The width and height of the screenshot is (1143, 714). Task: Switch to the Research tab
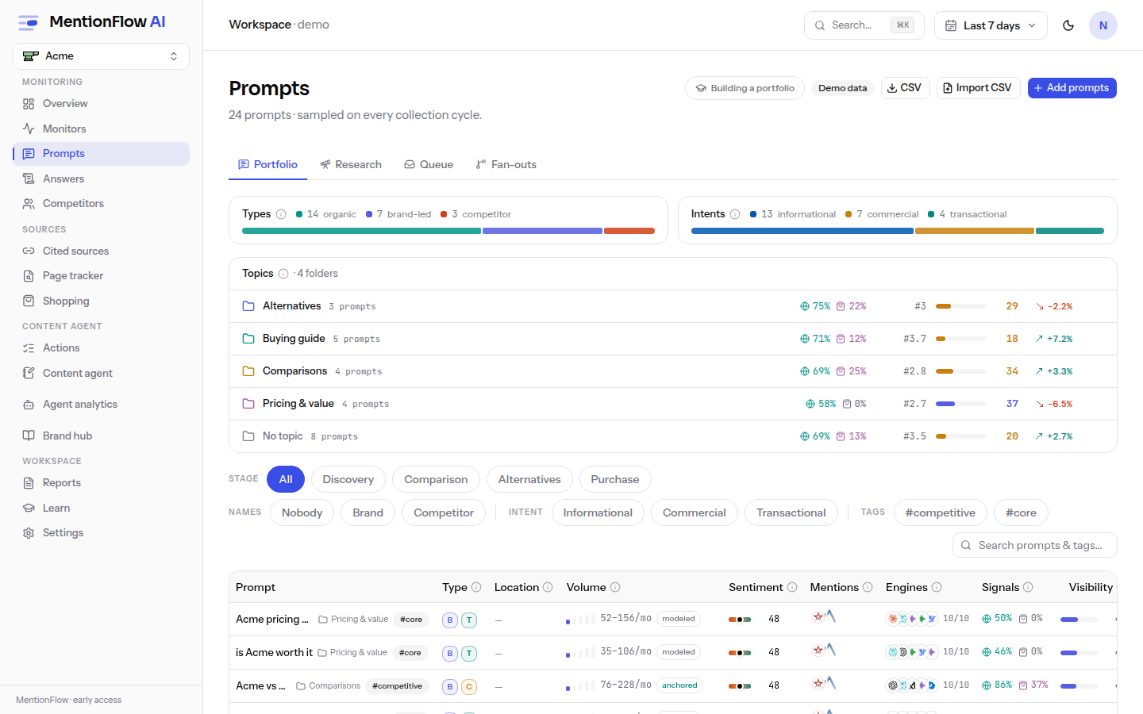coord(351,164)
